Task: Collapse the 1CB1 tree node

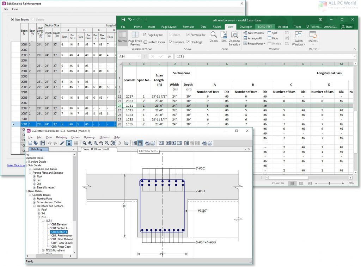Action: (43, 221)
